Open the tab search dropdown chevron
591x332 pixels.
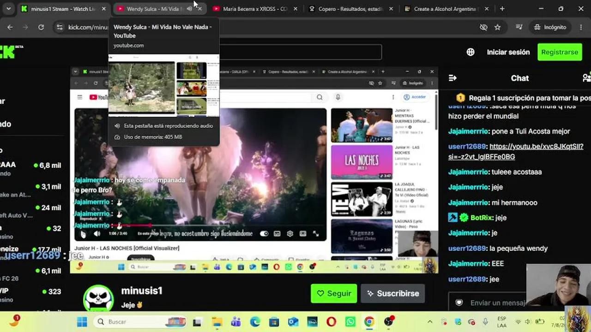click(8, 9)
